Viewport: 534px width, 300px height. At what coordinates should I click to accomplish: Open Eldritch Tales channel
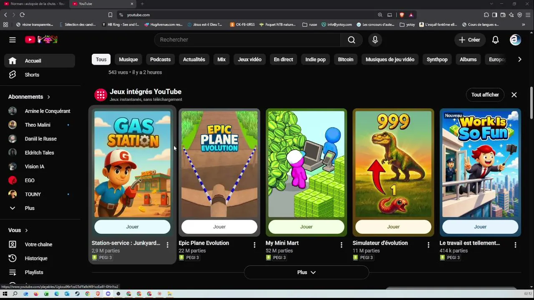(x=40, y=152)
